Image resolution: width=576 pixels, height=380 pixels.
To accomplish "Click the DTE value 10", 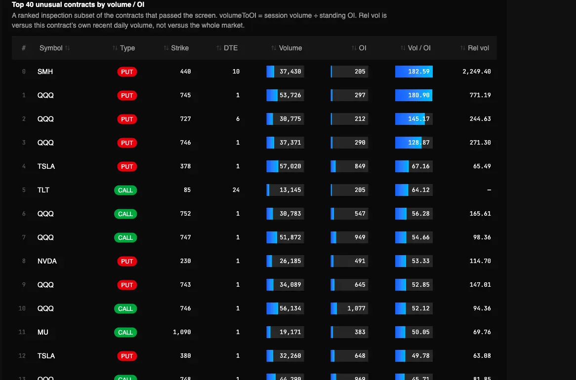I will (236, 72).
